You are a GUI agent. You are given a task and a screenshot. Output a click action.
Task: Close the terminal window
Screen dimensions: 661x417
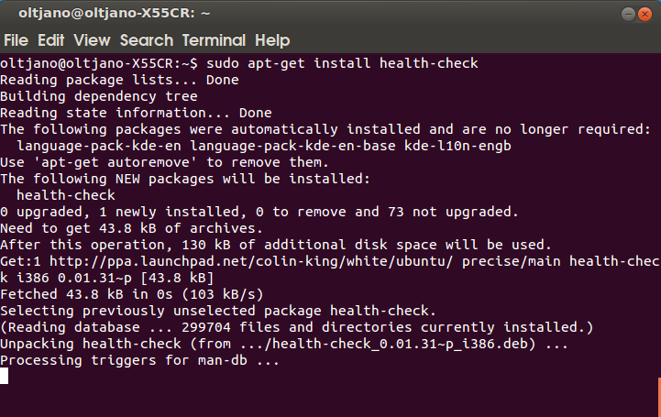[x=644, y=14]
